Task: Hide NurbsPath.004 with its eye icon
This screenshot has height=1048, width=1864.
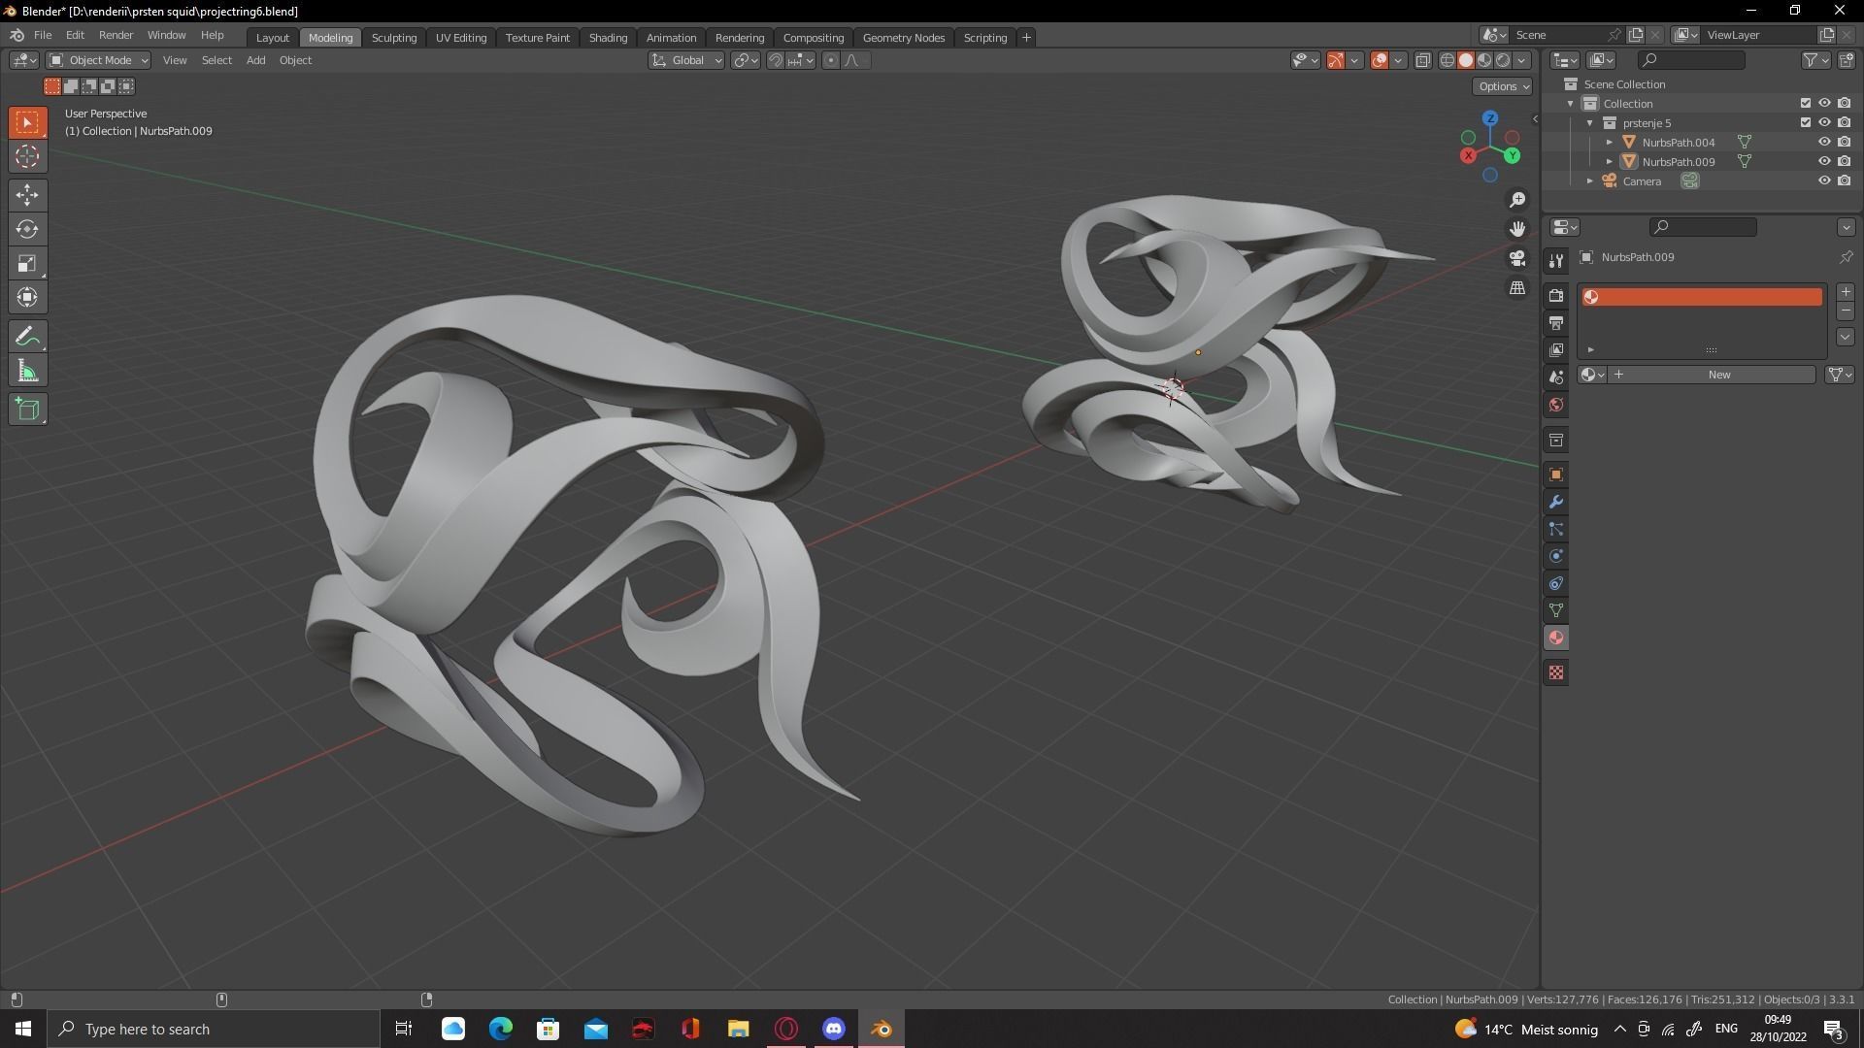Action: coord(1824,142)
